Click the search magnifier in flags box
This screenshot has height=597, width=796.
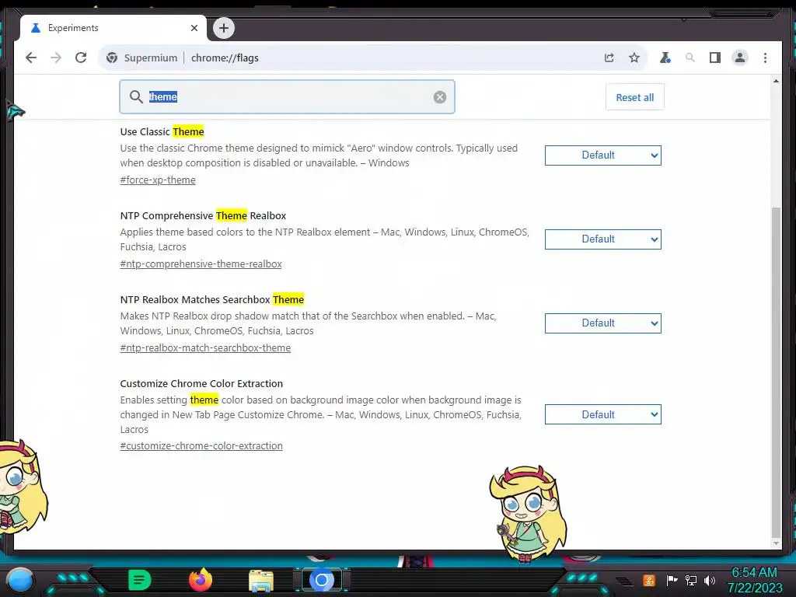[x=135, y=96]
